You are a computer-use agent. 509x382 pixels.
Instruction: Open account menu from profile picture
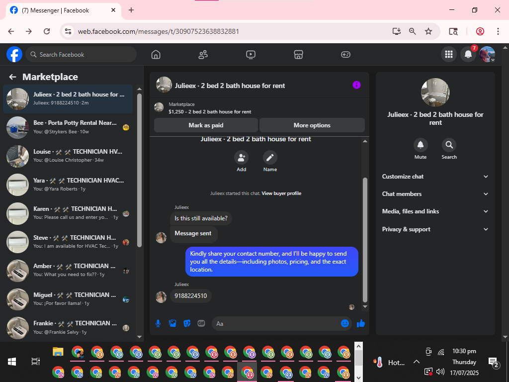[487, 54]
